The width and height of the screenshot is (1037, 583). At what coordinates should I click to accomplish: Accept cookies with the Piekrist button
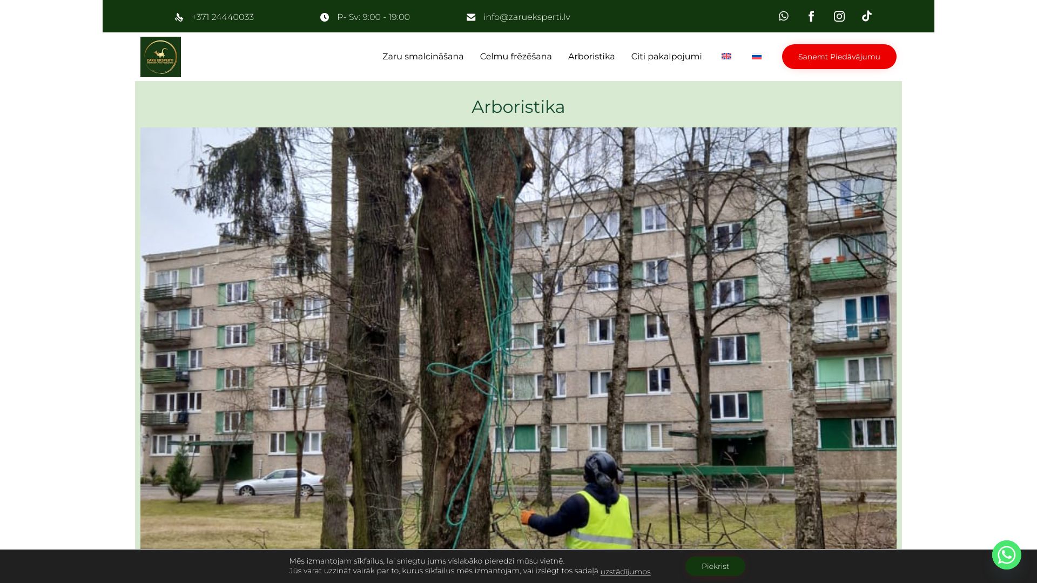click(715, 566)
